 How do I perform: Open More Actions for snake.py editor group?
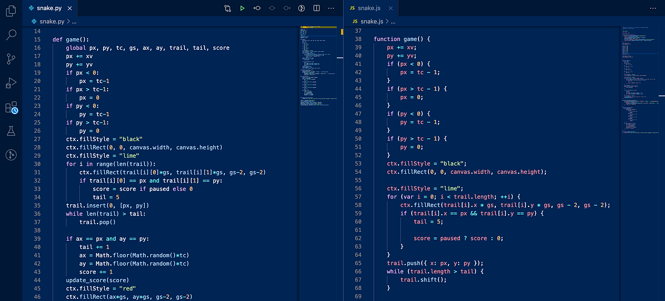[x=331, y=8]
